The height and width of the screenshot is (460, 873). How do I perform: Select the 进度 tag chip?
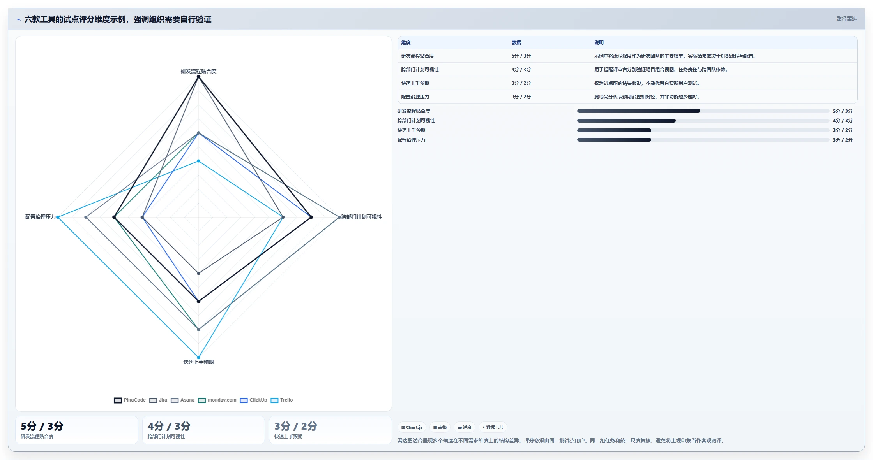point(465,427)
